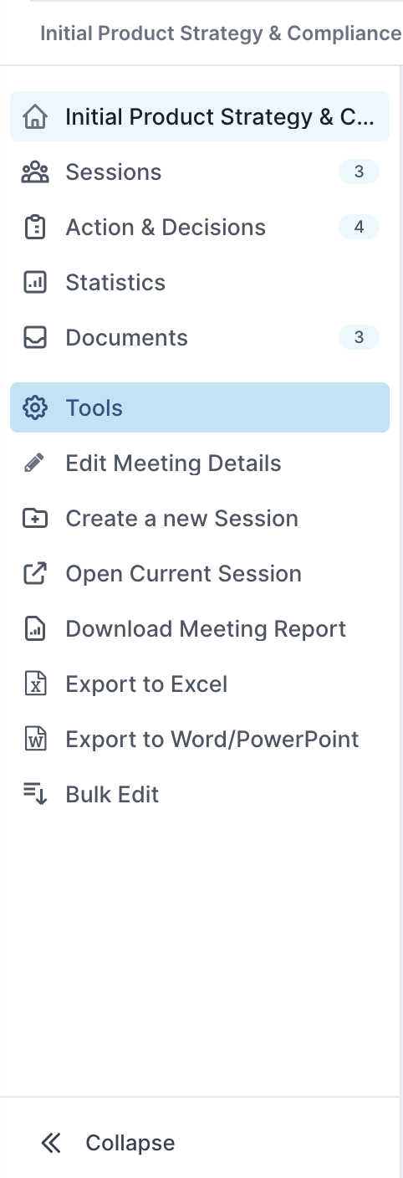
Task: Click the Action & Decisions badge showing 4
Action: [x=359, y=228]
